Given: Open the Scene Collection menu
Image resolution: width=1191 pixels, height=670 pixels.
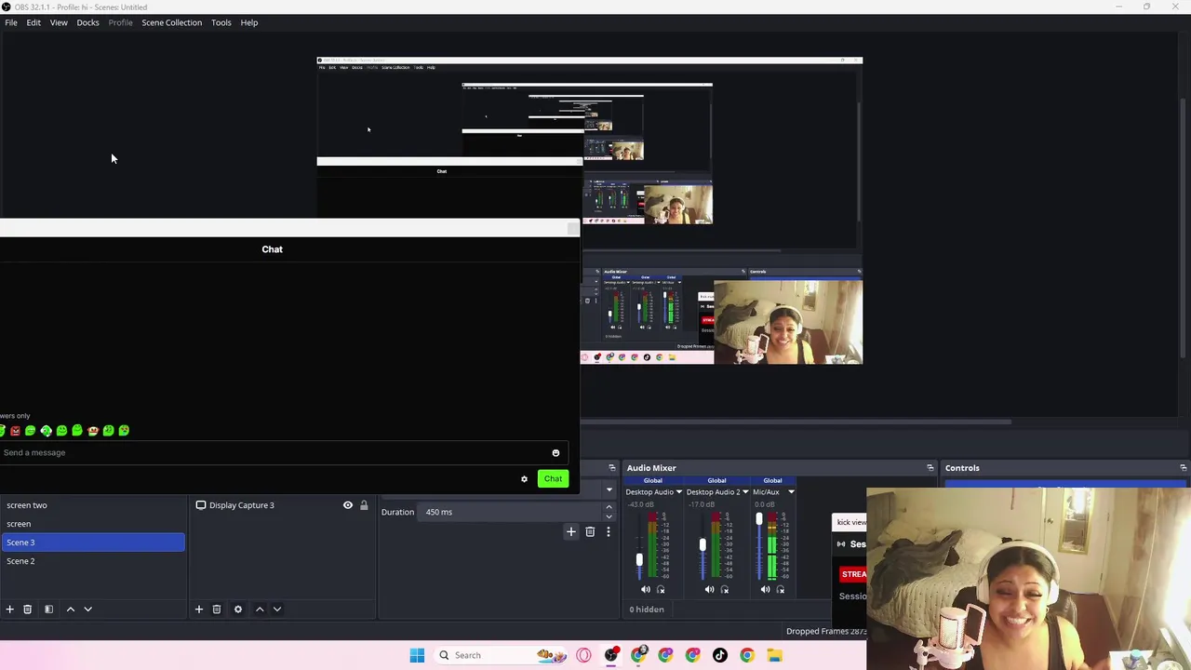Looking at the screenshot, I should pos(171,22).
